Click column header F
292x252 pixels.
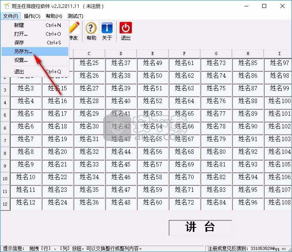point(184,53)
